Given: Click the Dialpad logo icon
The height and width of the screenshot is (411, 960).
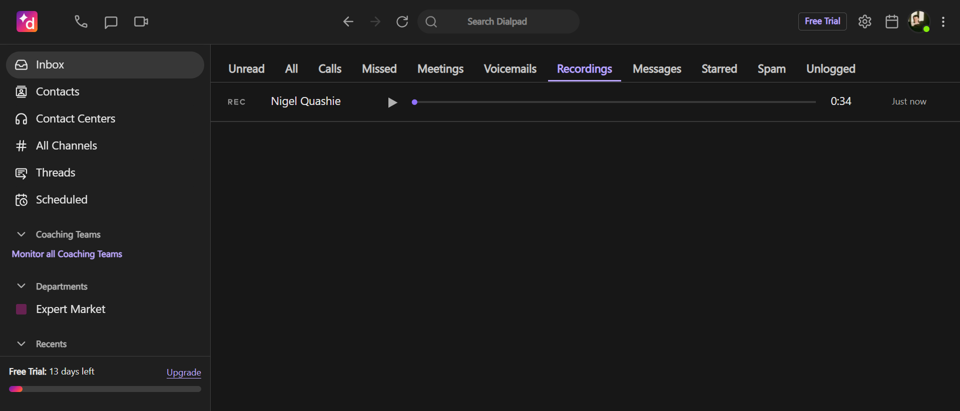Looking at the screenshot, I should [27, 21].
